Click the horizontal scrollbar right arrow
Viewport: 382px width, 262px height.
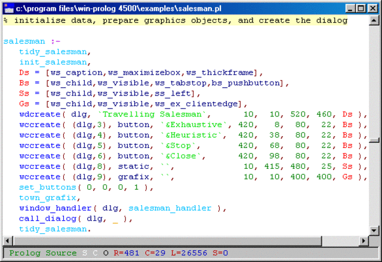click(x=363, y=241)
